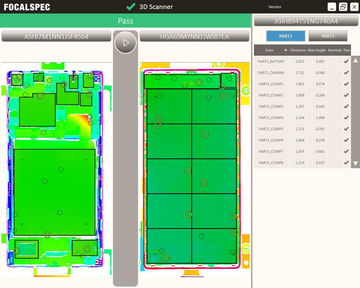360x288 pixels.
Task: Click the Clearance column header
Action: (298, 50)
